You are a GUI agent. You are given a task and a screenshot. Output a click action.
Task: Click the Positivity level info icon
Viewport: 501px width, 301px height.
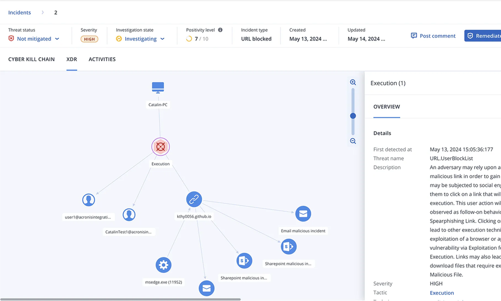click(220, 30)
